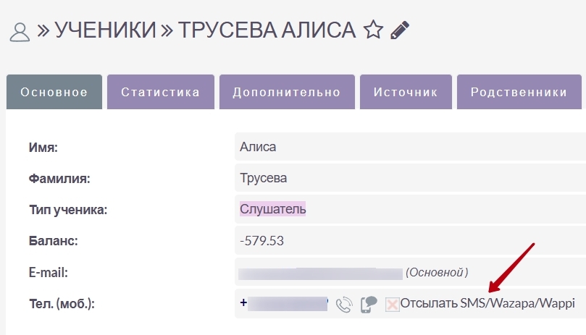This screenshot has width=586, height=335.
Task: Click the pencil edit icon in header
Action: coord(400,30)
